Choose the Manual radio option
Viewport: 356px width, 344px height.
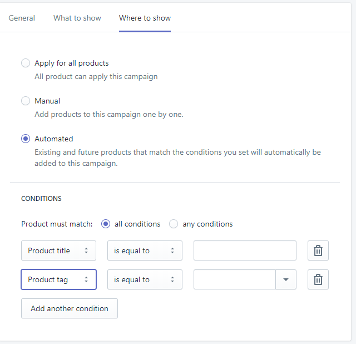click(x=26, y=101)
